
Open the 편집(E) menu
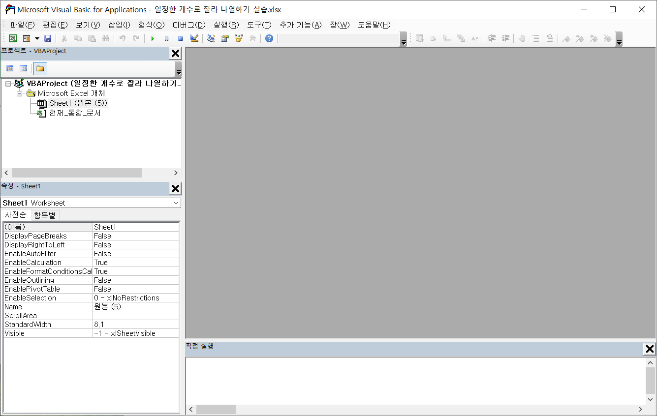click(x=55, y=25)
